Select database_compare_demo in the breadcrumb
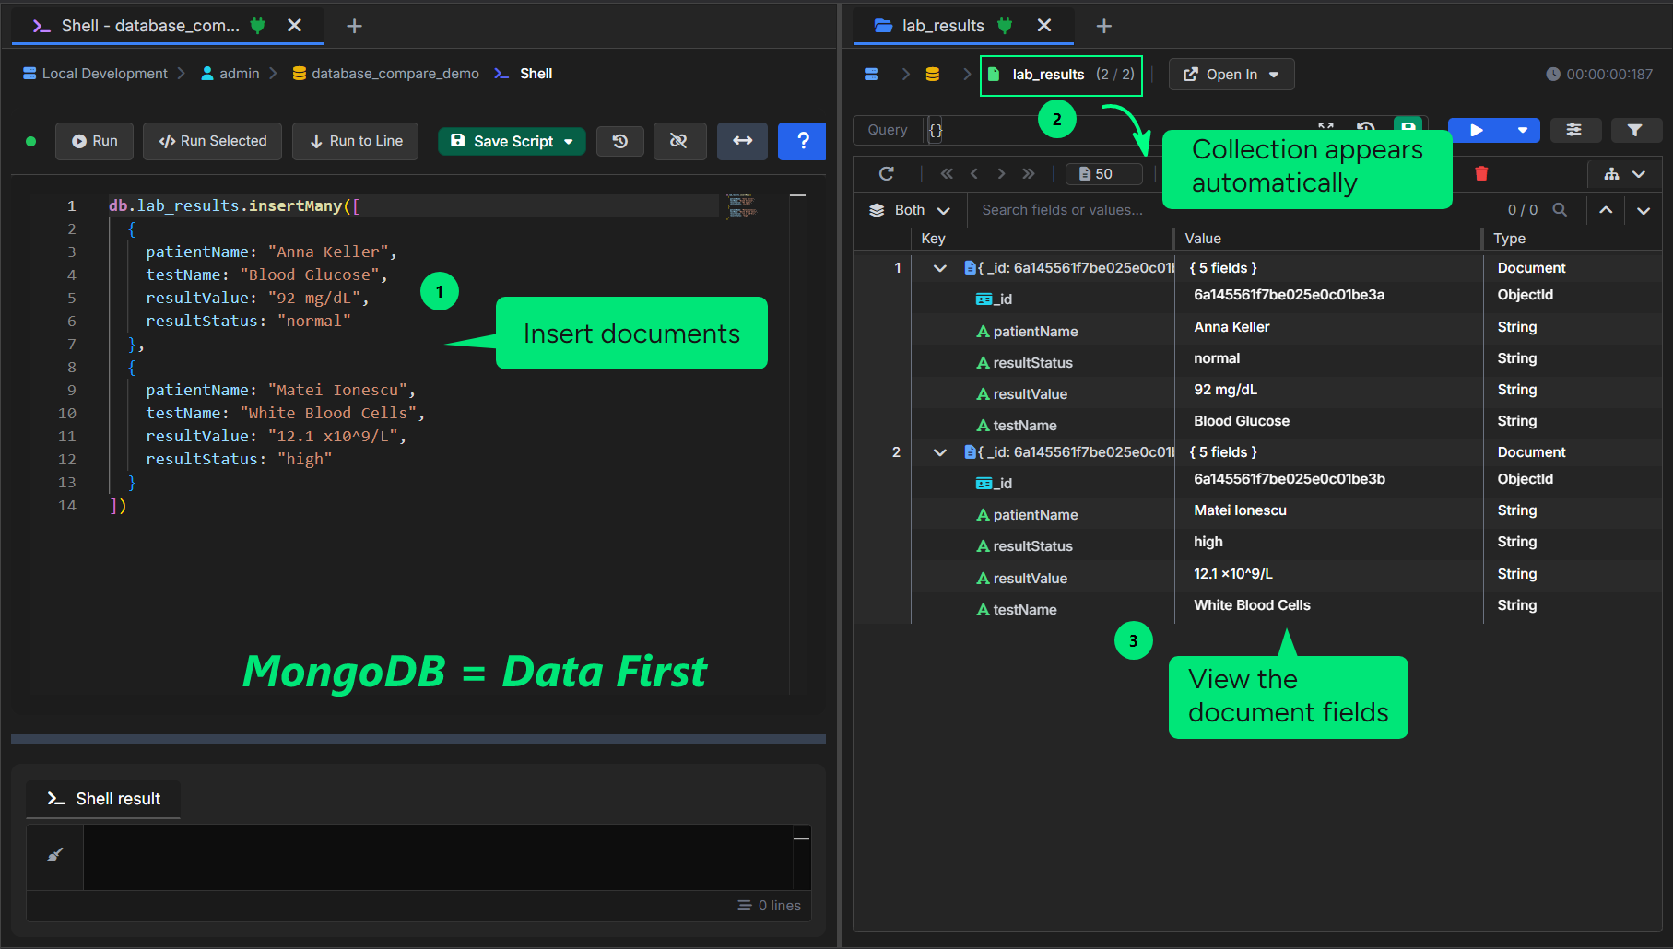Viewport: 1673px width, 949px height. (x=386, y=74)
